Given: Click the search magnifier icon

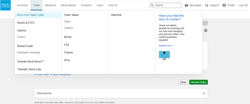Looking at the screenshot, I should (x=152, y=5).
